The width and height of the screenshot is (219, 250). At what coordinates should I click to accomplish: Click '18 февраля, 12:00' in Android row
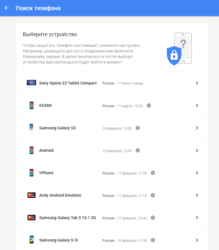(117, 151)
